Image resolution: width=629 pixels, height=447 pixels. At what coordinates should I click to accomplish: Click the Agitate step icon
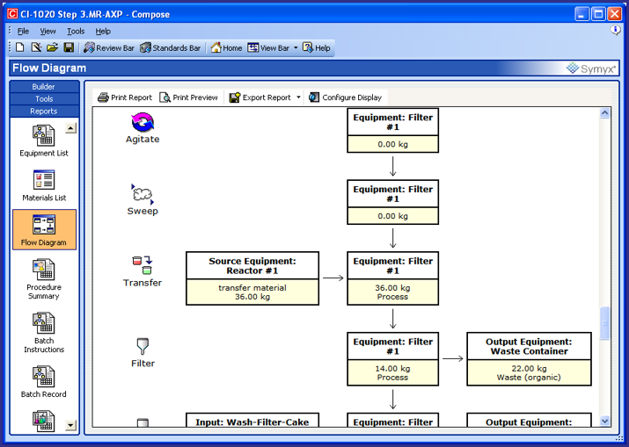(x=143, y=124)
